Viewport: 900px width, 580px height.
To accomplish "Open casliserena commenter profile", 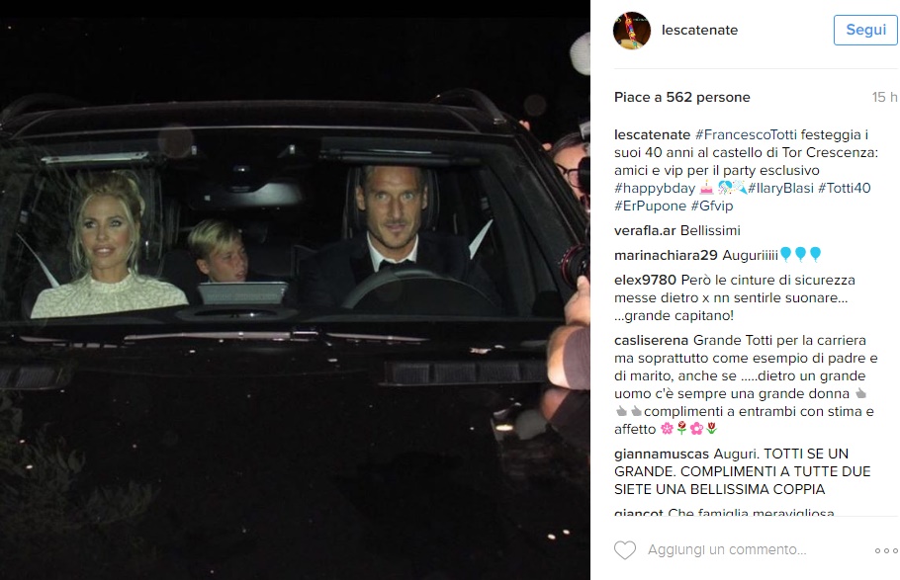I will point(652,340).
